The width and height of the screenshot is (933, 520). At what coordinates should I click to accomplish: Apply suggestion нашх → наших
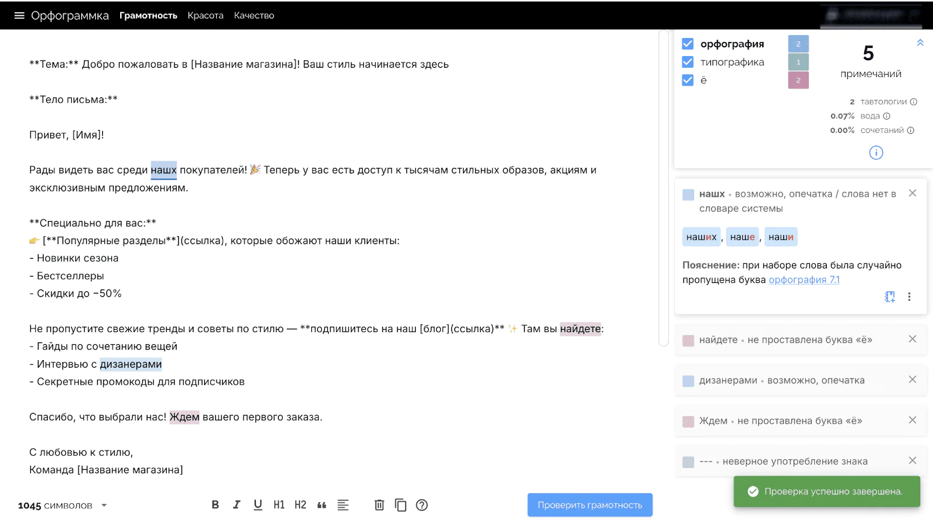(x=701, y=237)
